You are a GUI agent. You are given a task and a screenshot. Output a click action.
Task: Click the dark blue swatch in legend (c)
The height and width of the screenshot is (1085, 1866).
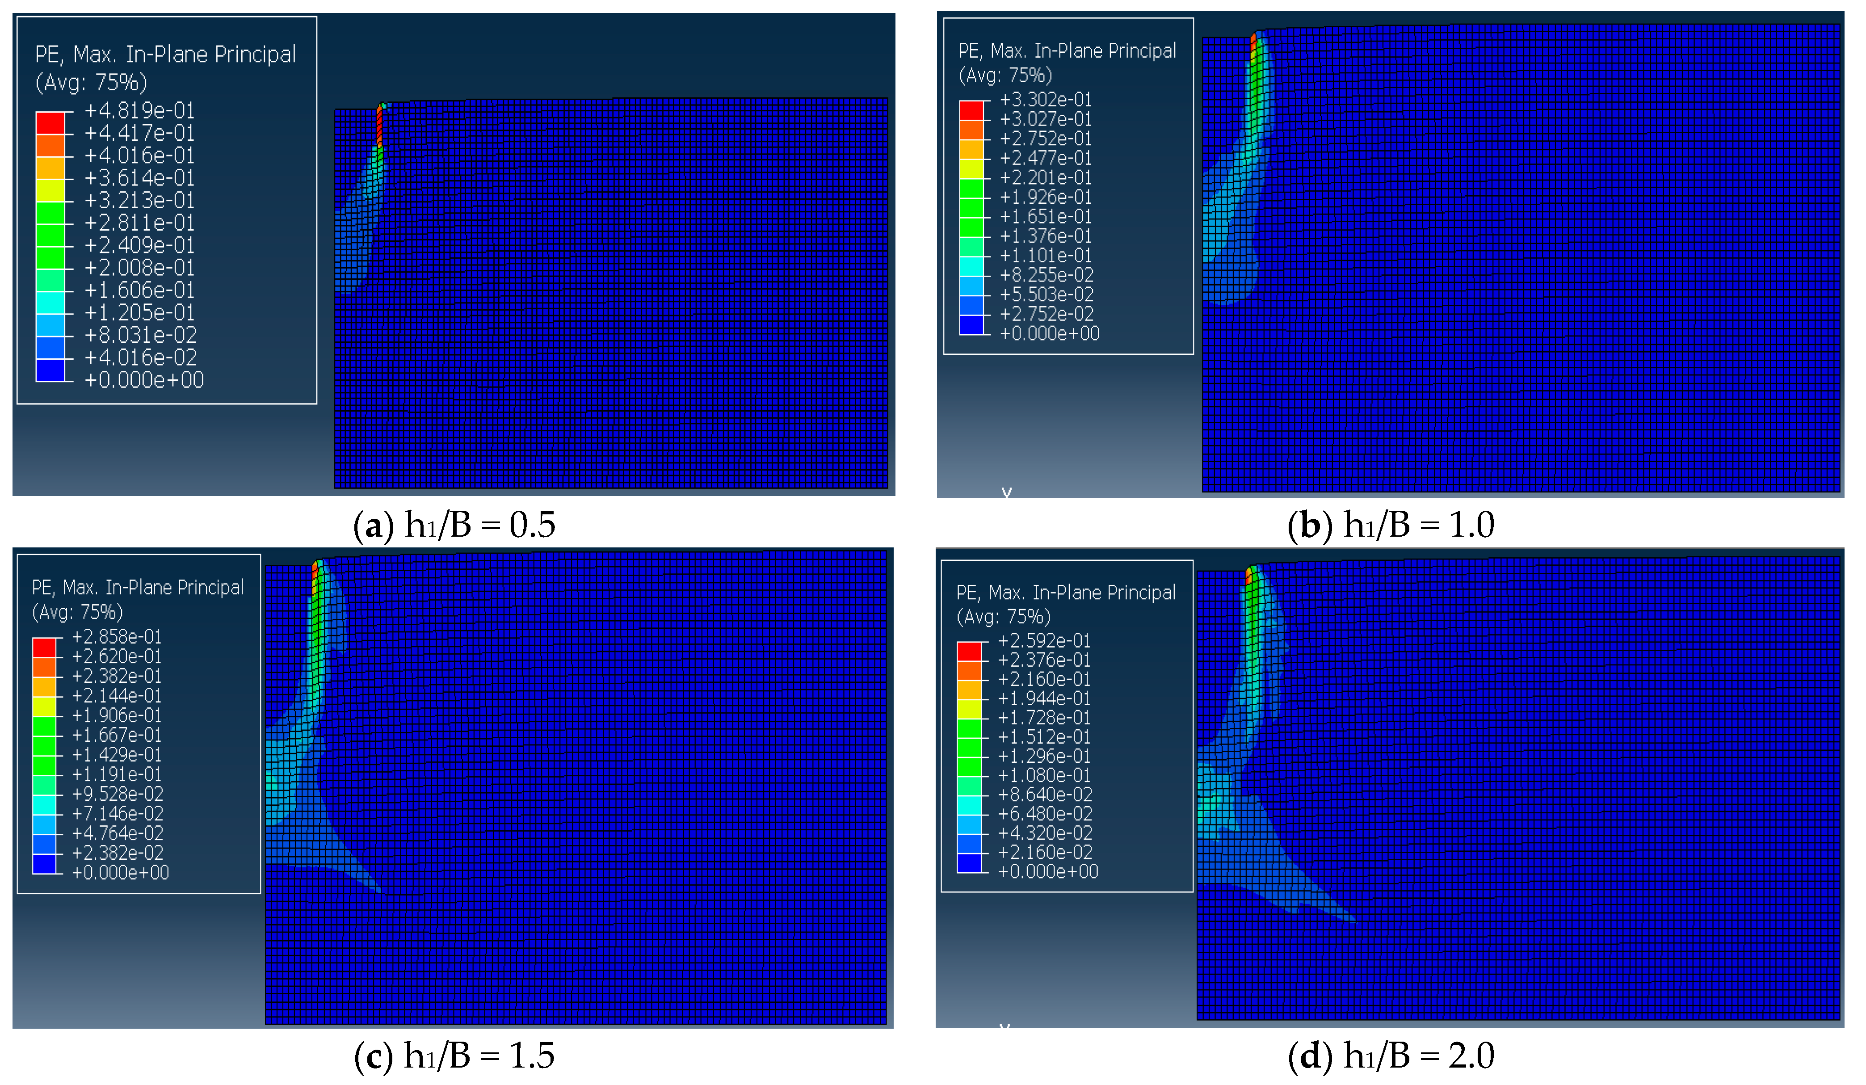coord(44,863)
